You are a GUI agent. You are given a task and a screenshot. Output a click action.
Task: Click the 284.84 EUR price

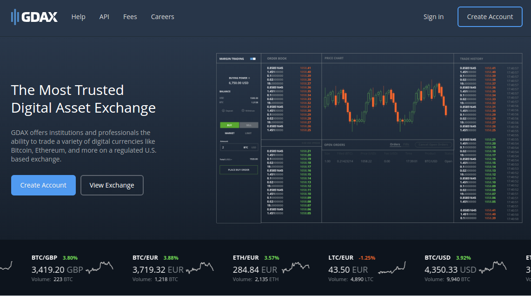click(x=255, y=270)
